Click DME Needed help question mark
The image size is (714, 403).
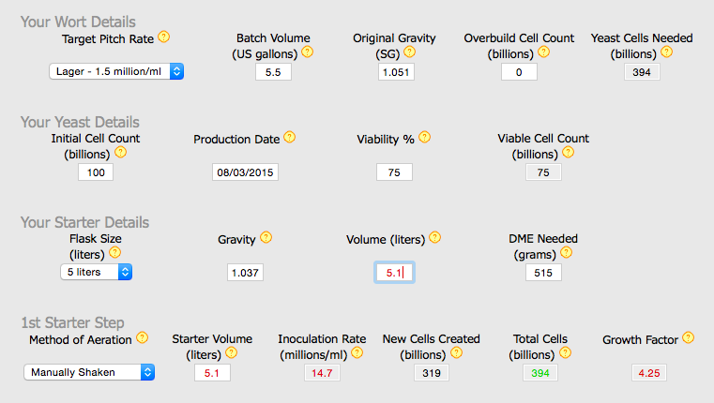(x=566, y=252)
